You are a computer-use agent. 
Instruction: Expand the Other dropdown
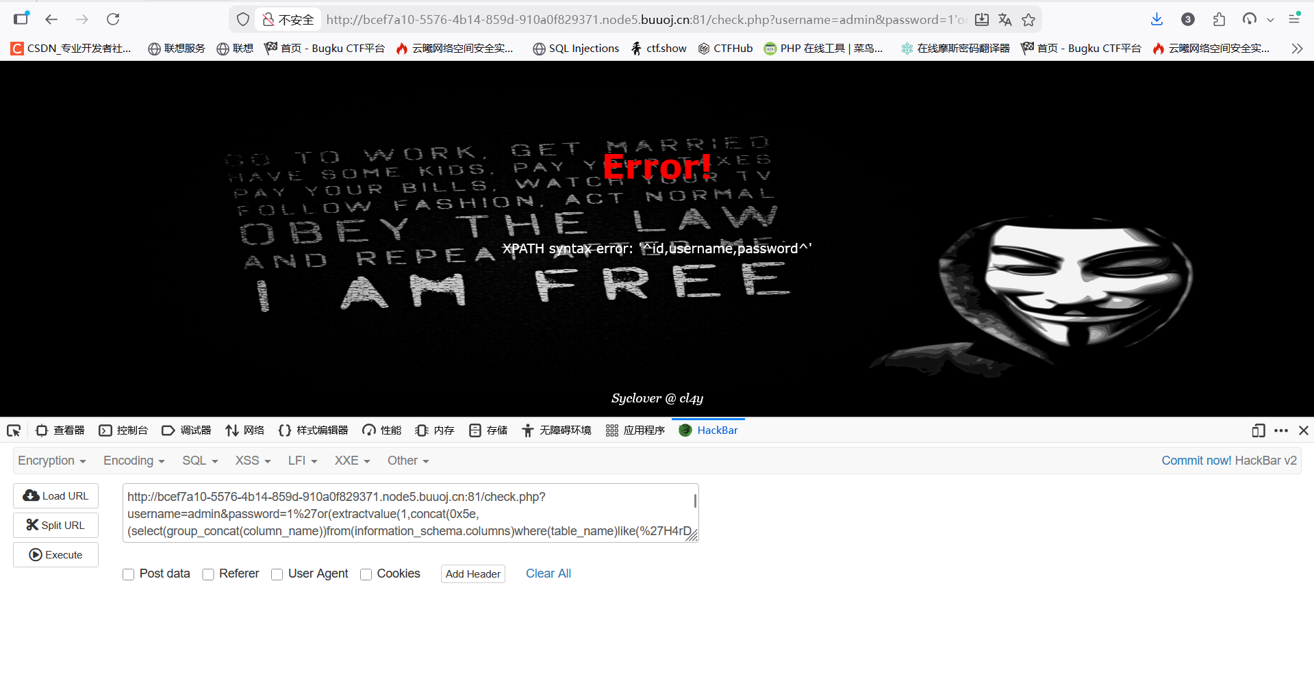tap(408, 461)
